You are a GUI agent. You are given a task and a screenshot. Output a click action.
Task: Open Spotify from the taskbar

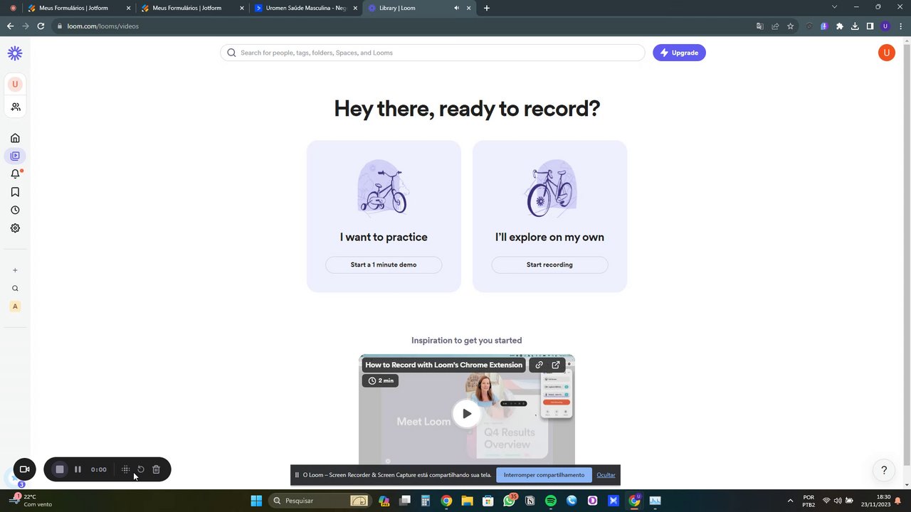[x=551, y=501]
